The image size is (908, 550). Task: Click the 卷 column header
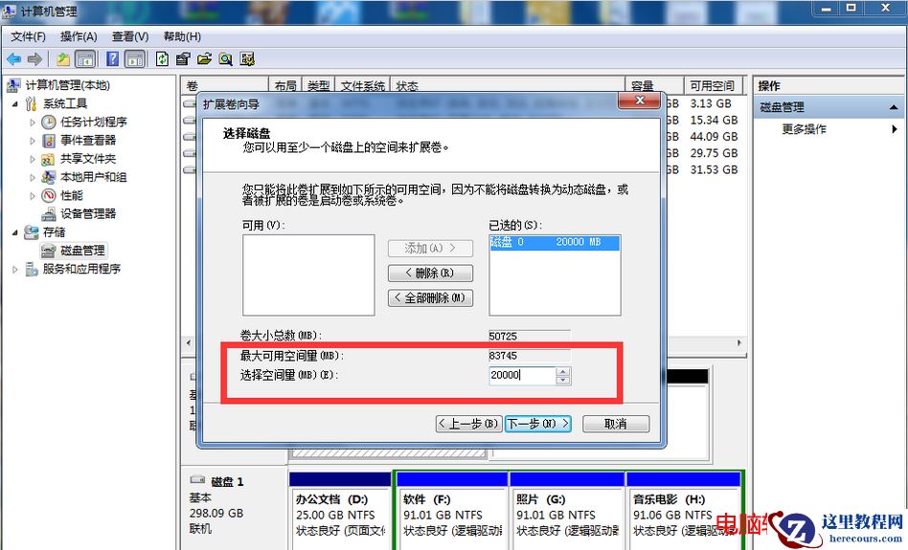pos(225,85)
